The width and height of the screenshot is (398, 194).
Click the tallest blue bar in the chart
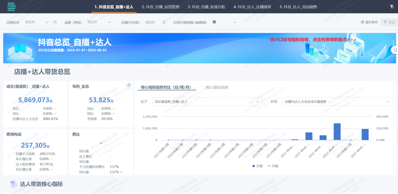337,132
